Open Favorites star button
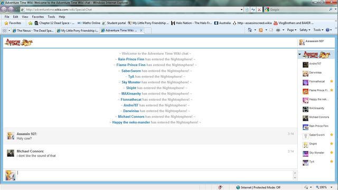Viewport: 338px width, 190px height. click(x=13, y=23)
